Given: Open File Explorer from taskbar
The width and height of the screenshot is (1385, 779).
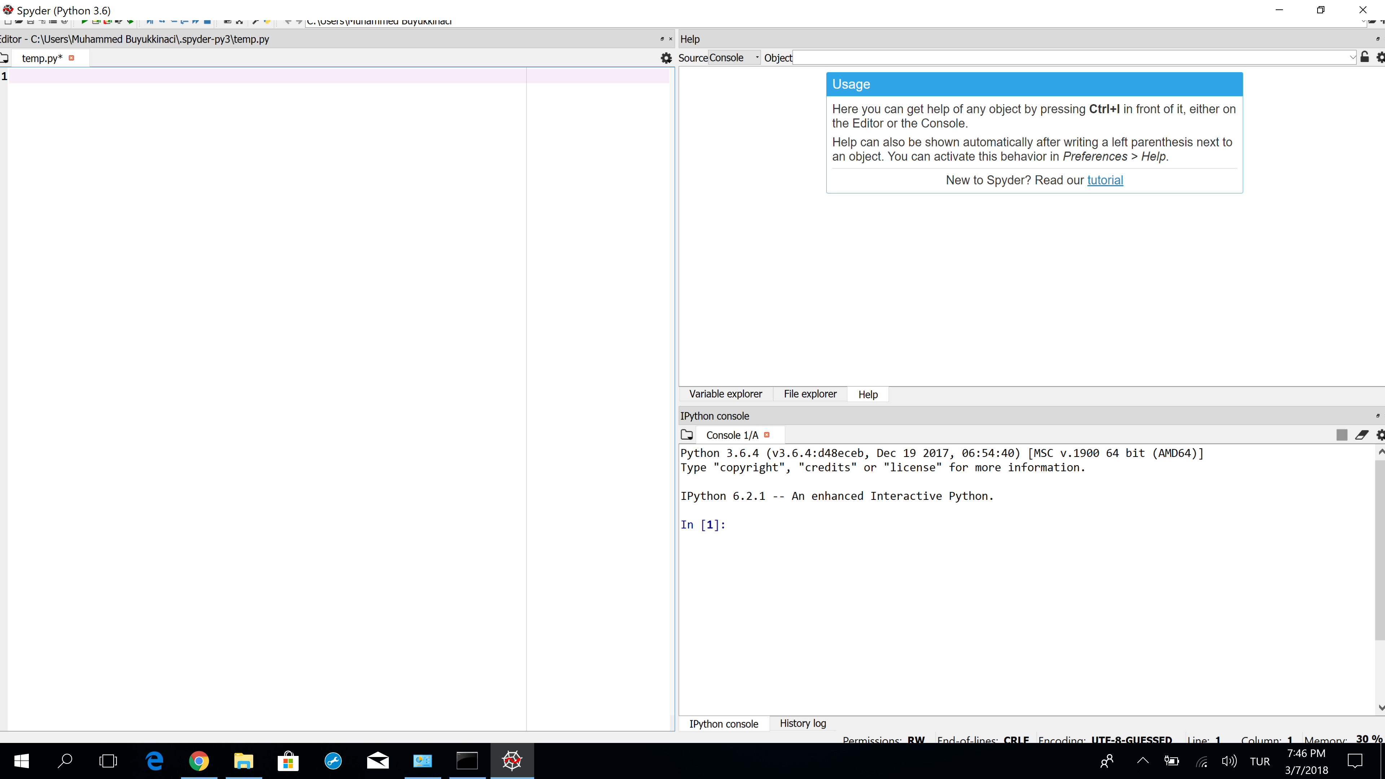Looking at the screenshot, I should pyautogui.click(x=243, y=761).
